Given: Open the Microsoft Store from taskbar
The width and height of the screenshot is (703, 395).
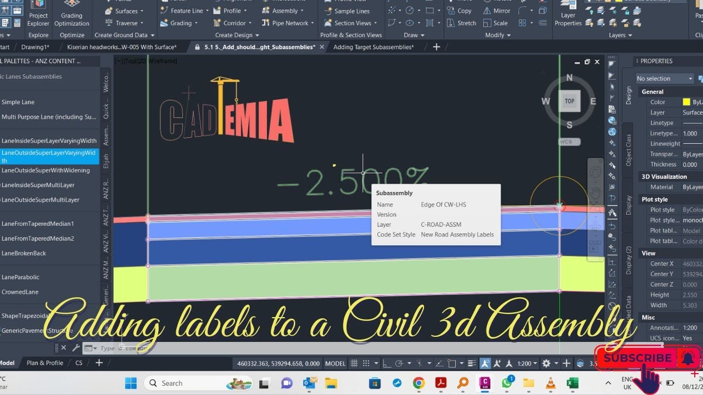Looking at the screenshot, I should click(x=375, y=383).
